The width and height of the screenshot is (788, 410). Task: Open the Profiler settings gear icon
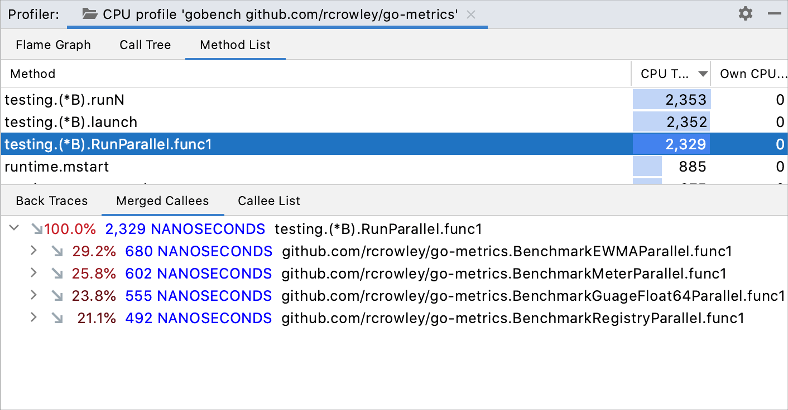[x=745, y=14]
